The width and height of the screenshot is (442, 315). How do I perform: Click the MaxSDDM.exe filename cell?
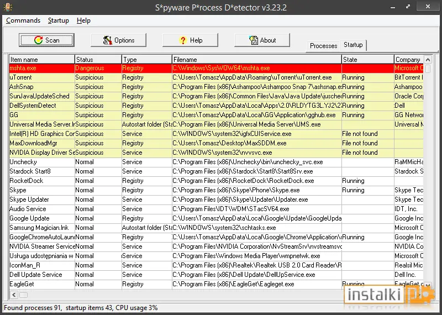coord(257,143)
